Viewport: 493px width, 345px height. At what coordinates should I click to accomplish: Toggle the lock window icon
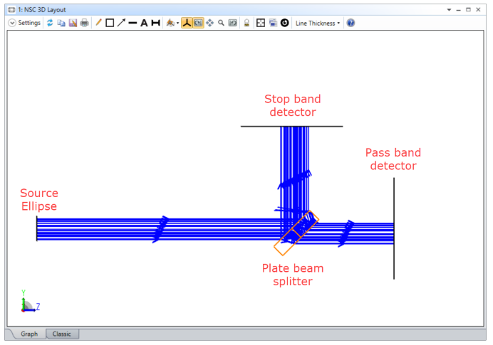246,23
